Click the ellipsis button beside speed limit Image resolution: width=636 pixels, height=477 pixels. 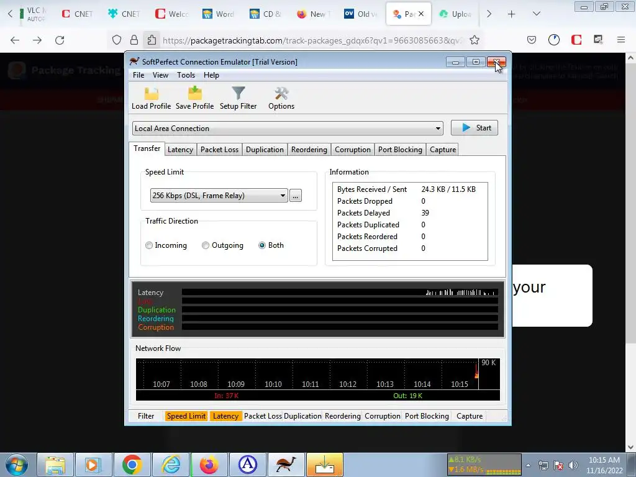coord(295,196)
